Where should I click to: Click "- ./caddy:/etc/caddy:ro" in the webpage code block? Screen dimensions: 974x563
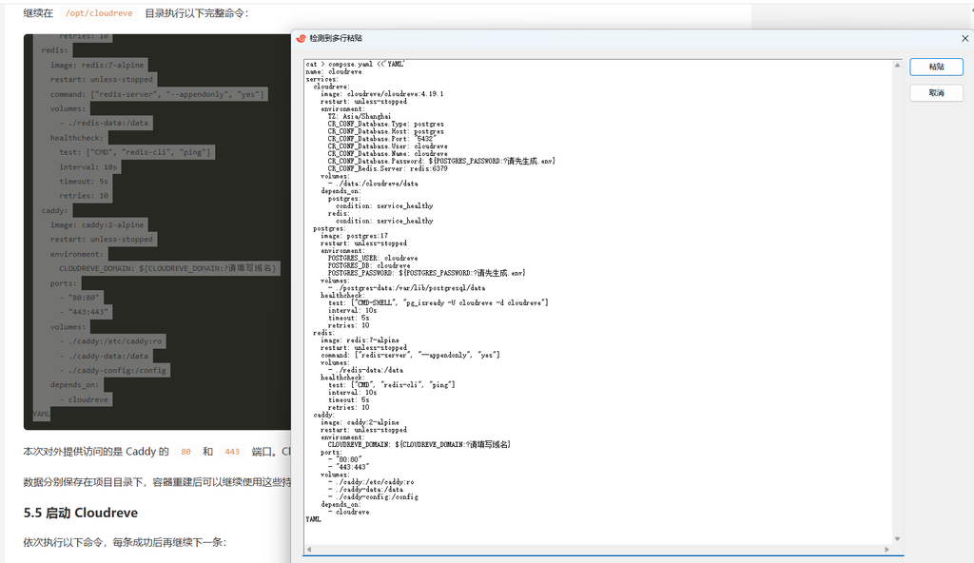pyautogui.click(x=110, y=341)
